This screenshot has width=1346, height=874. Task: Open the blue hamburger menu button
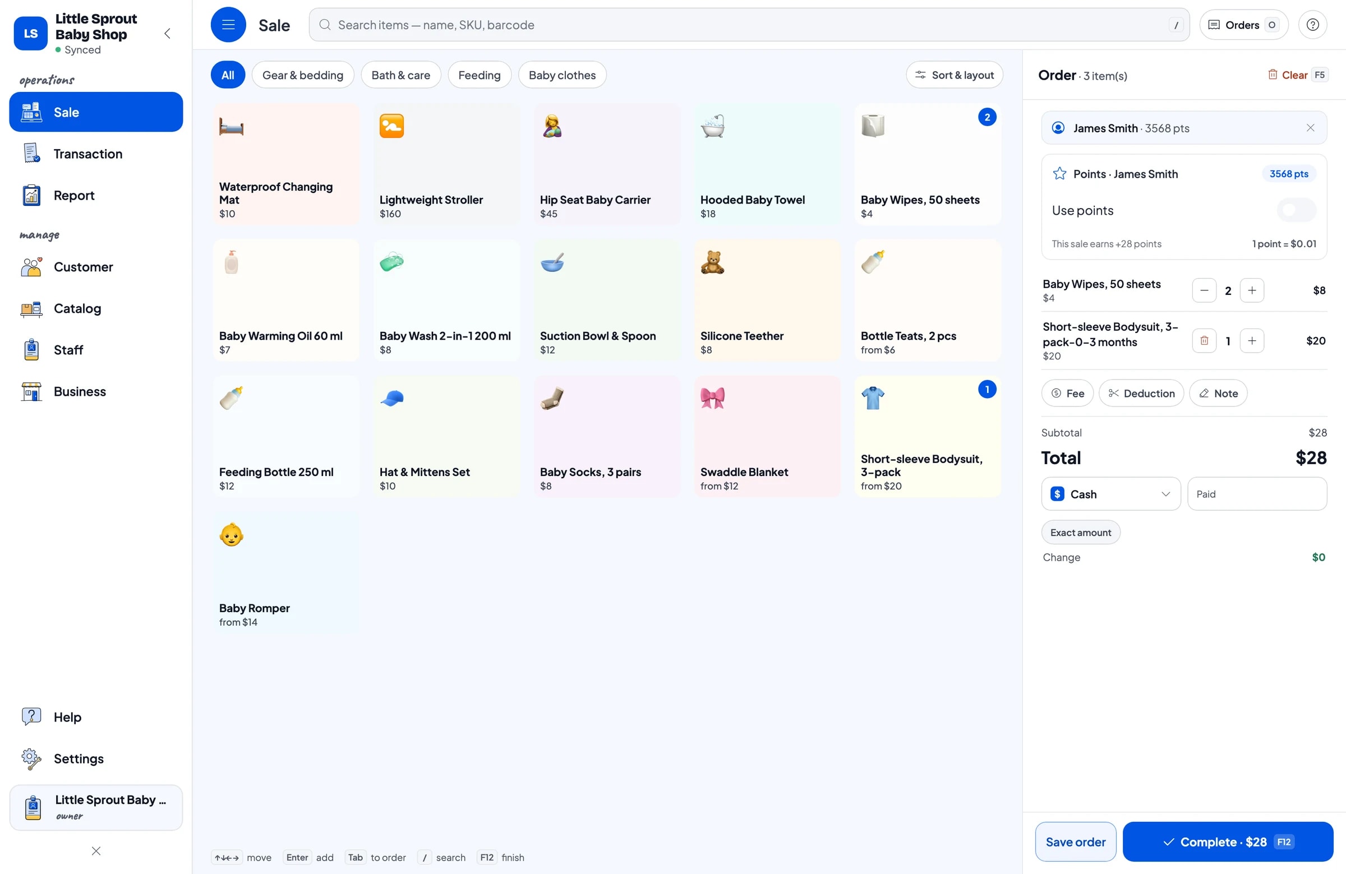(x=228, y=25)
